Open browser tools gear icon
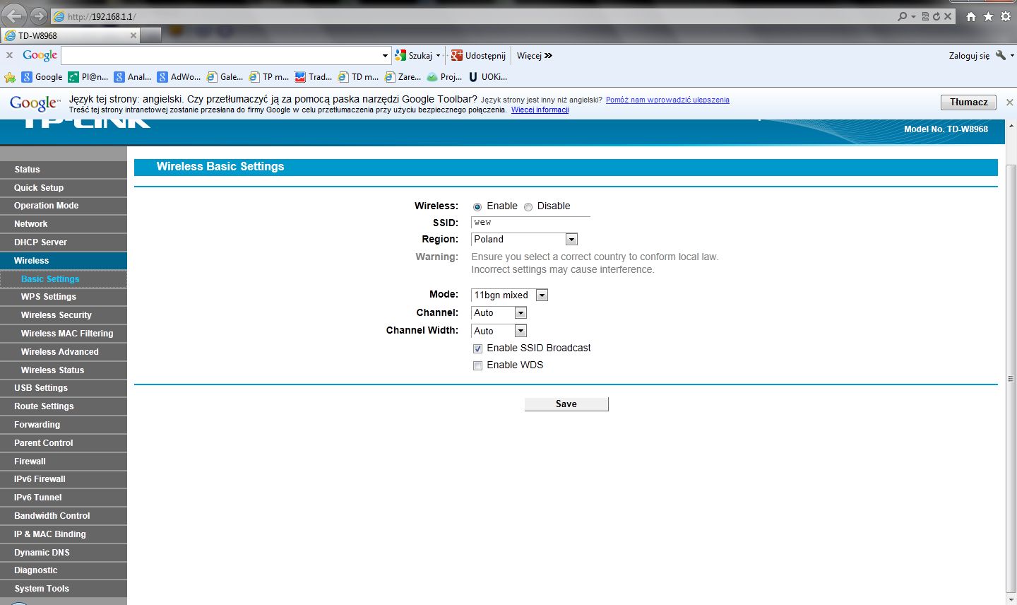The height and width of the screenshot is (605, 1017). click(x=1006, y=16)
